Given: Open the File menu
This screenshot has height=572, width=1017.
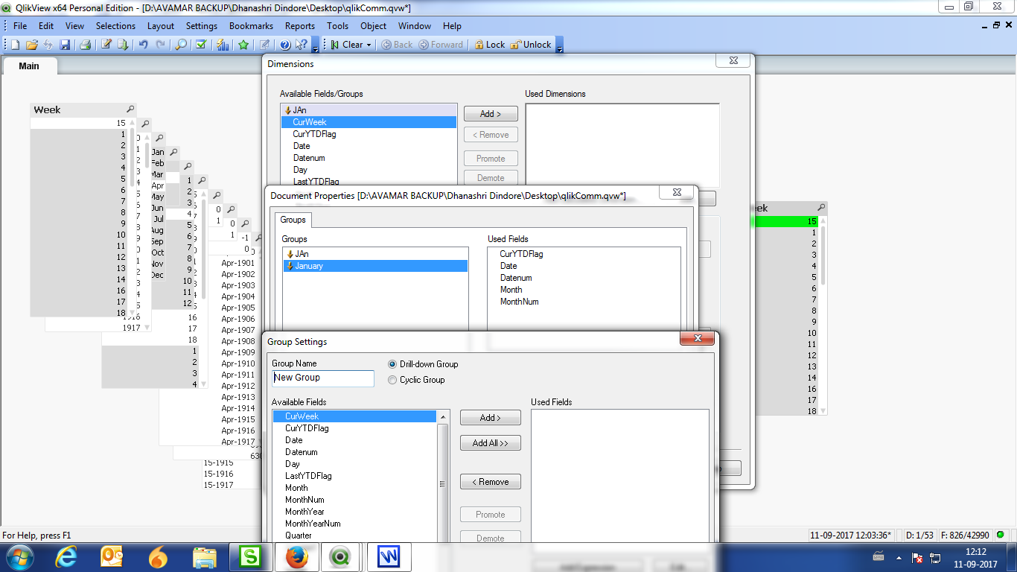Looking at the screenshot, I should pos(20,25).
